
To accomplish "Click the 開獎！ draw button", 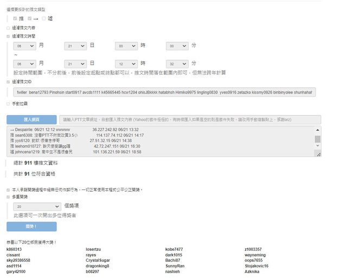I will 31,226.
